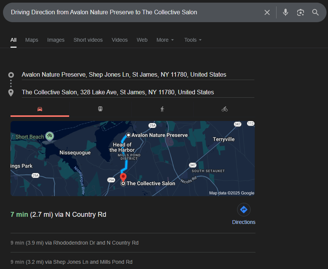Image resolution: width=328 pixels, height=269 pixels.
Task: Click the Short Beach map marker
Action: [x=49, y=136]
